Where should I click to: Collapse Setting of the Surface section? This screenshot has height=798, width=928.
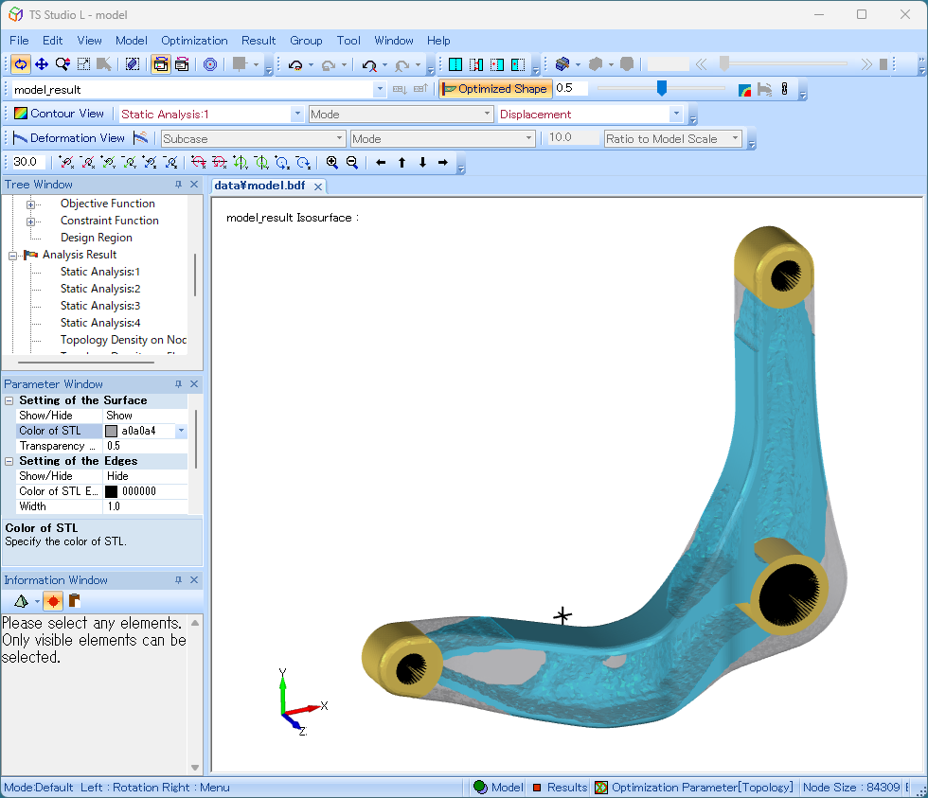coord(9,400)
